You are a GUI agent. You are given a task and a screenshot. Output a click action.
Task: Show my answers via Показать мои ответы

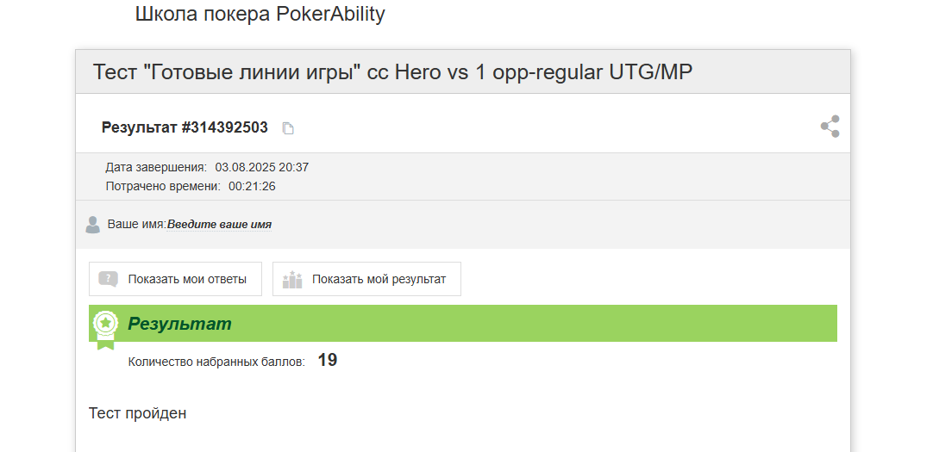pos(176,279)
